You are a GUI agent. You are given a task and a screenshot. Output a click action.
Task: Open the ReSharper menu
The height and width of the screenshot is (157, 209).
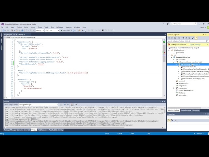tap(60, 27)
